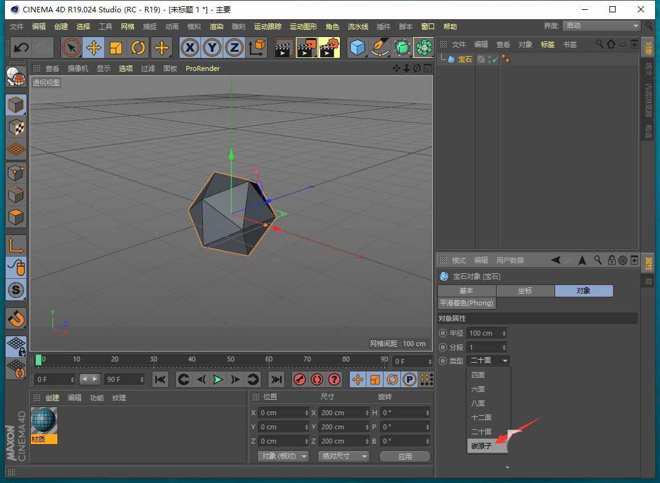Open Render Settings icon

pyautogui.click(x=329, y=47)
